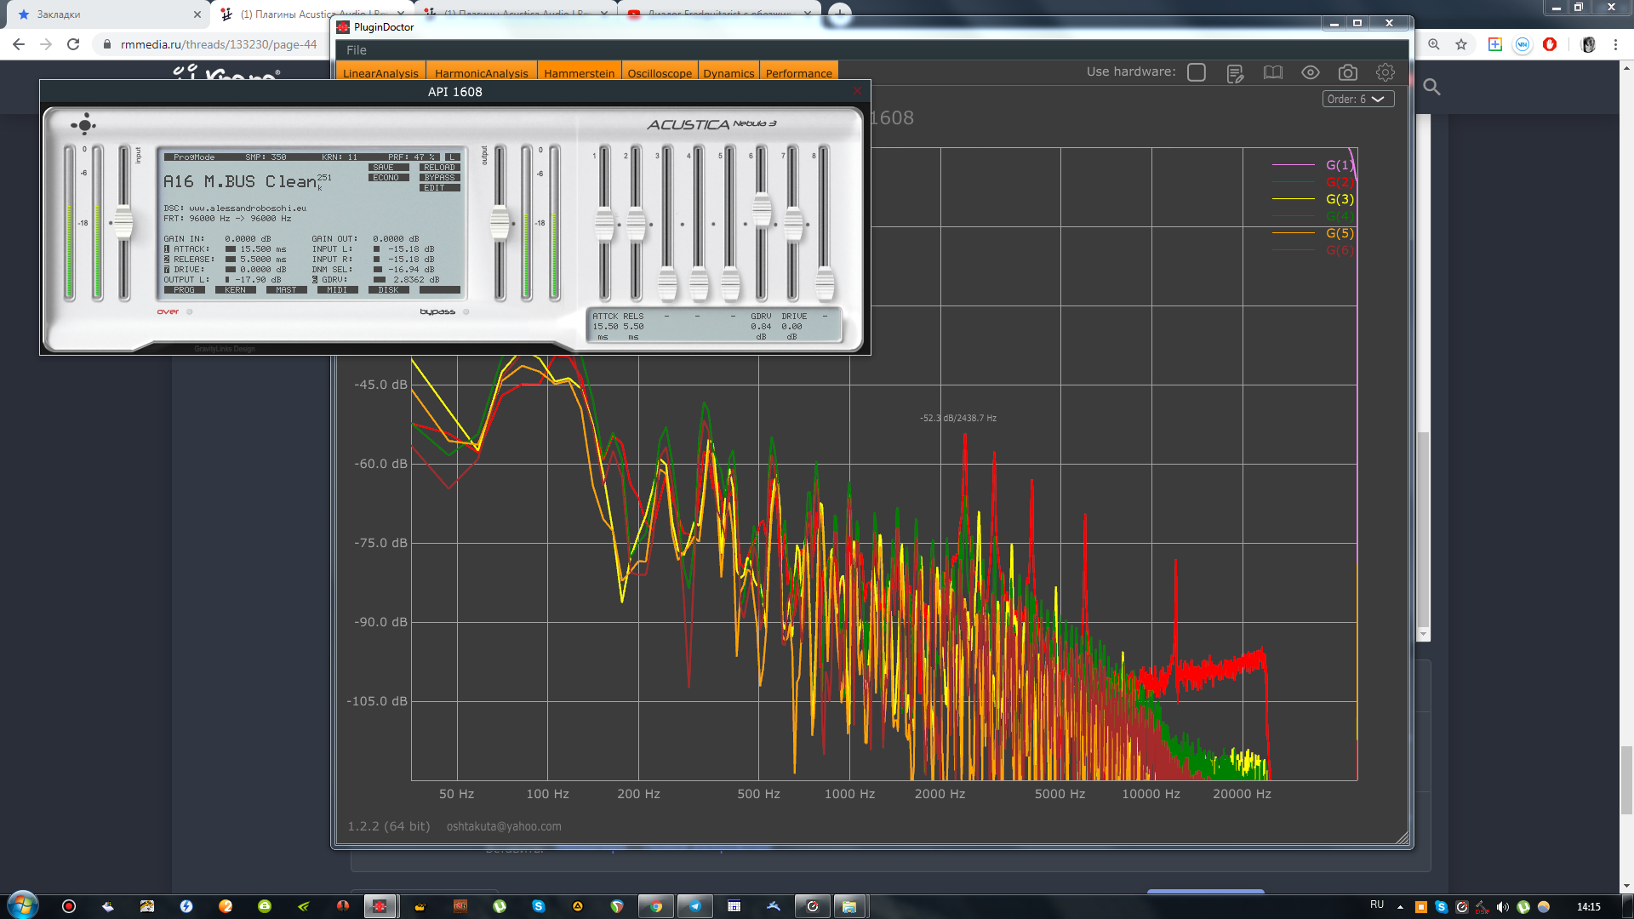
Task: Toggle the Nebula bypass LED
Action: point(466,312)
